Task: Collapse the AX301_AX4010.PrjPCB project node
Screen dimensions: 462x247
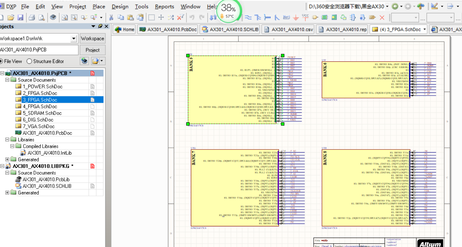Action: (2, 73)
